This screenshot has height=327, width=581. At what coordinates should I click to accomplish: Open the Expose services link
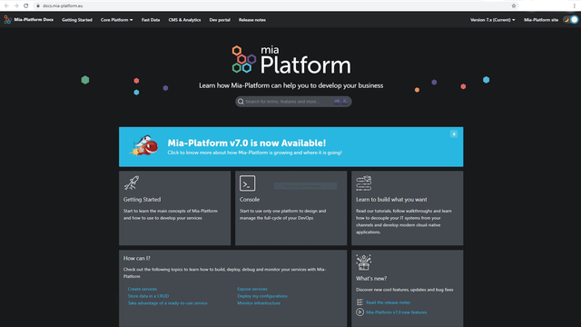(252, 289)
